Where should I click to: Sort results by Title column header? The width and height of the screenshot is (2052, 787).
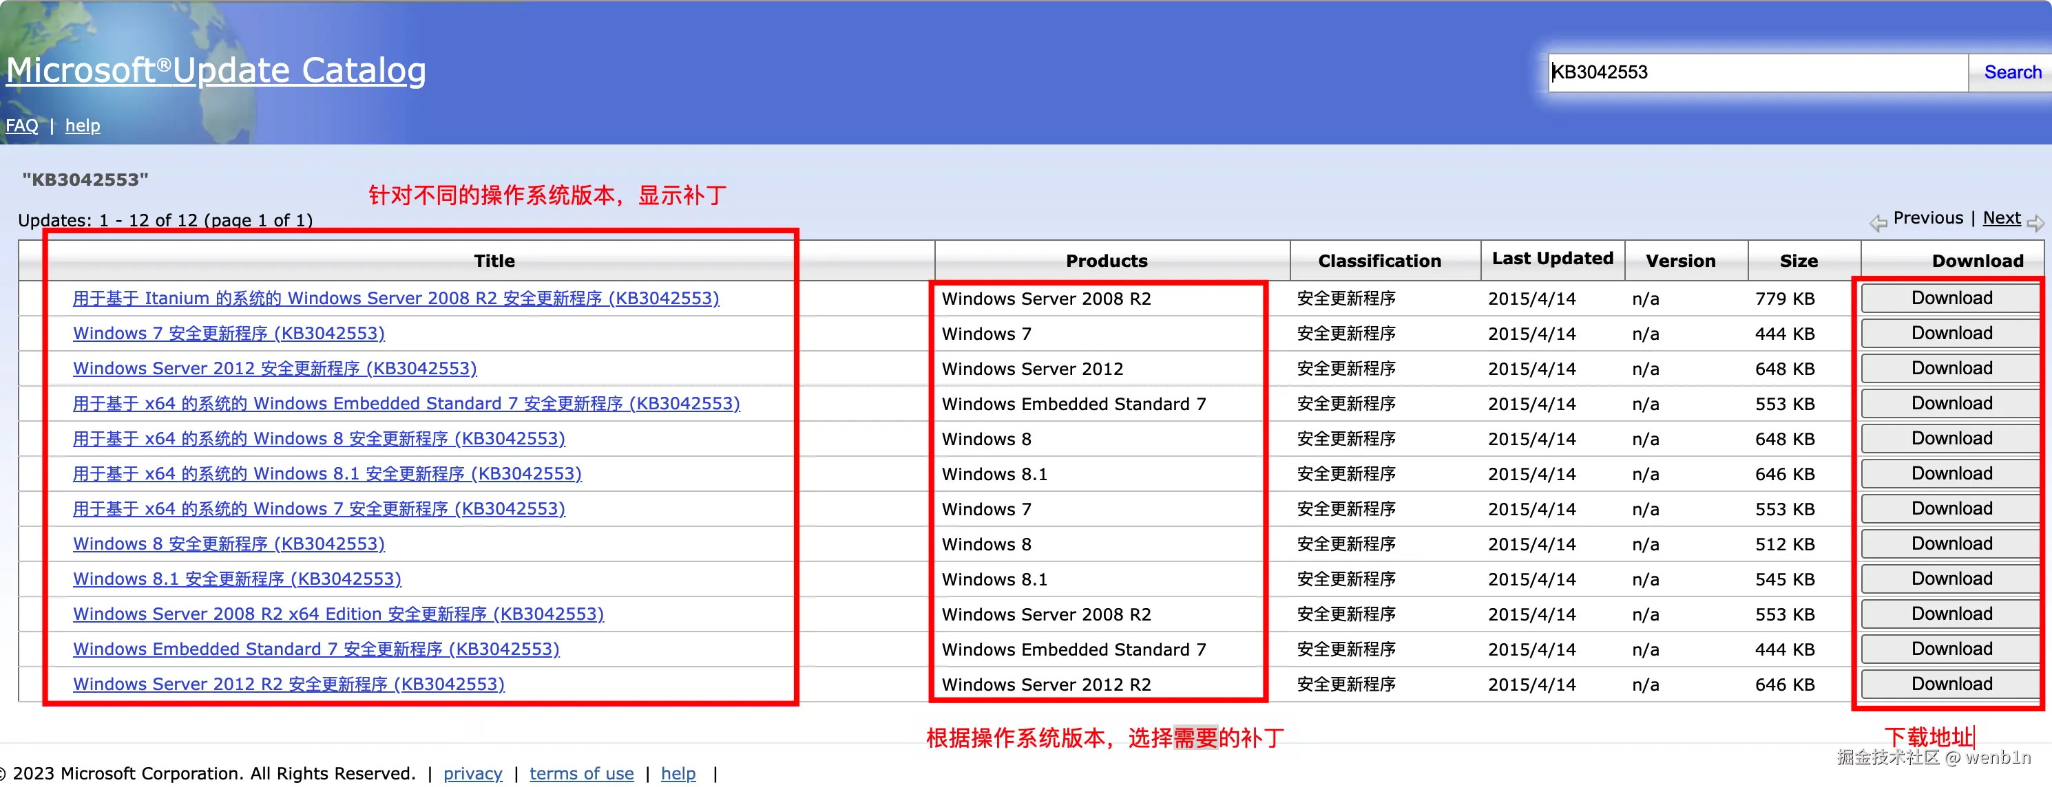[494, 261]
